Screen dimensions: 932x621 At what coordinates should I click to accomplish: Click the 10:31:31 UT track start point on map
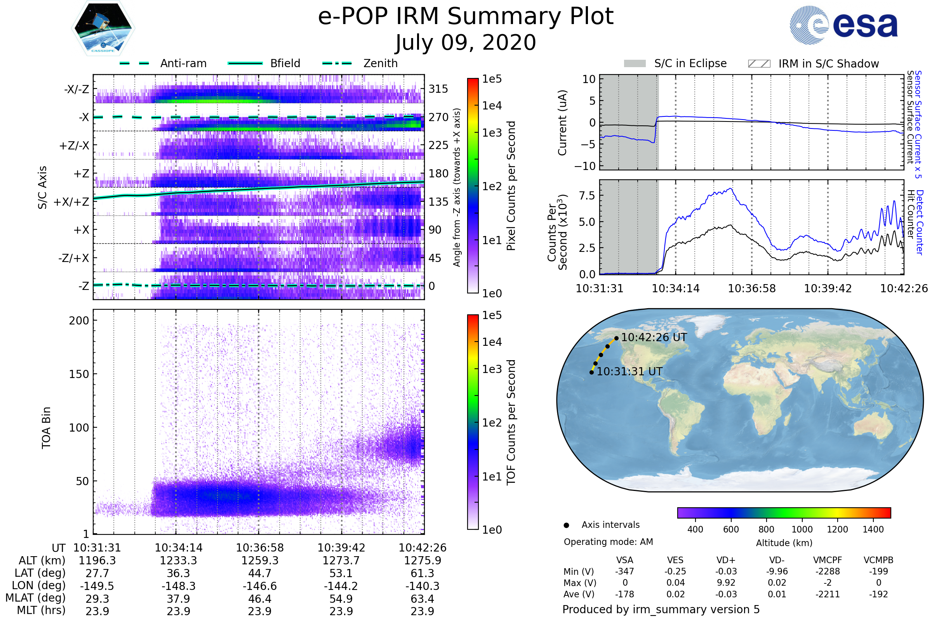[591, 372]
